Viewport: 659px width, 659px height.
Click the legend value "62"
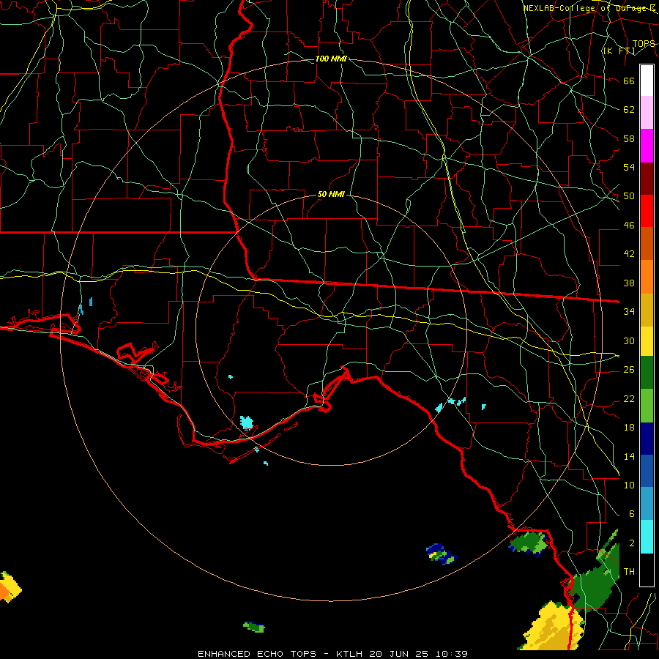(629, 109)
